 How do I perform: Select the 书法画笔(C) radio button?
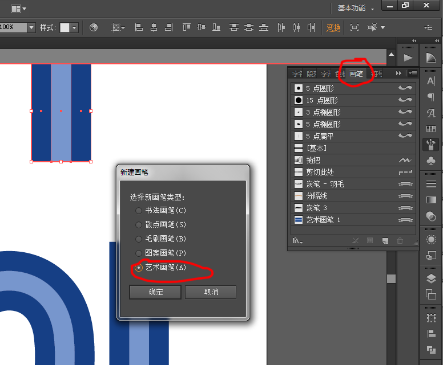coord(138,211)
